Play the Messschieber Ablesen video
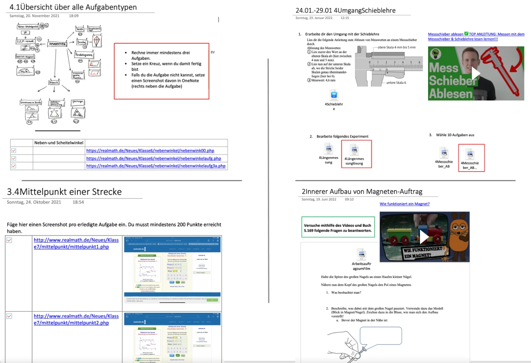The width and height of the screenshot is (531, 363). [476, 74]
